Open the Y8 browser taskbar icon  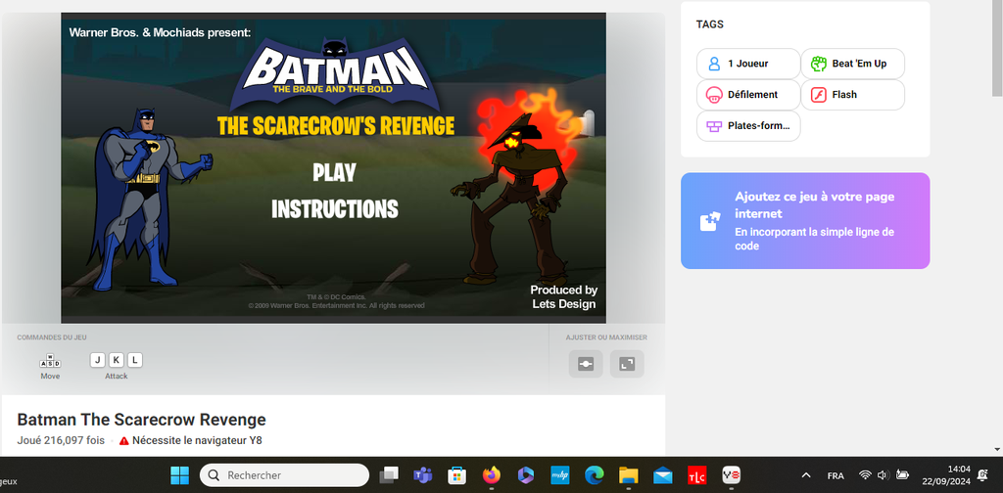tap(731, 475)
